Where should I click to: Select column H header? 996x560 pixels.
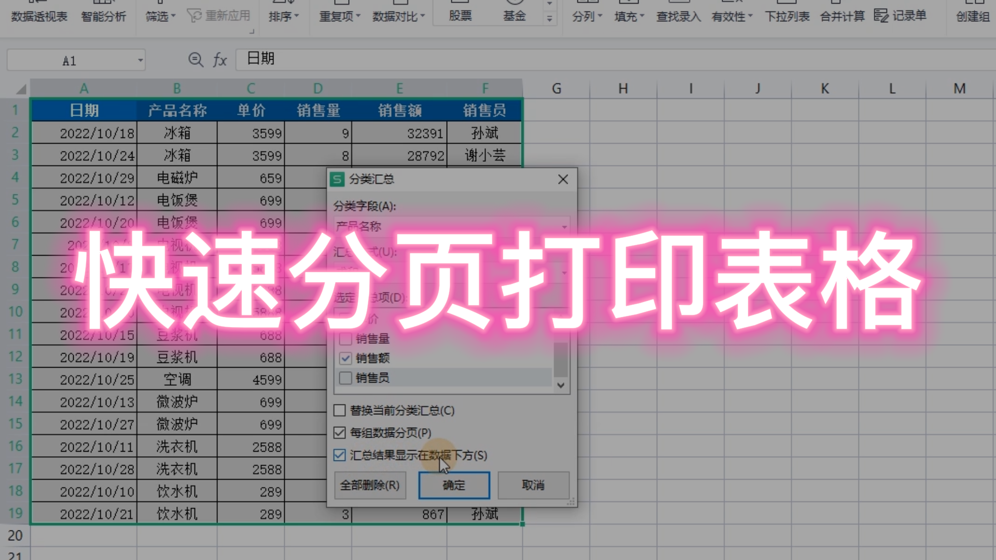[x=623, y=89]
